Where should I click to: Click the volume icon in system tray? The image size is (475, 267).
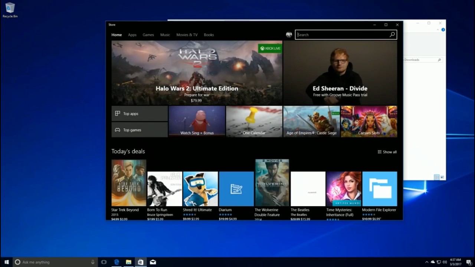pyautogui.click(x=445, y=262)
